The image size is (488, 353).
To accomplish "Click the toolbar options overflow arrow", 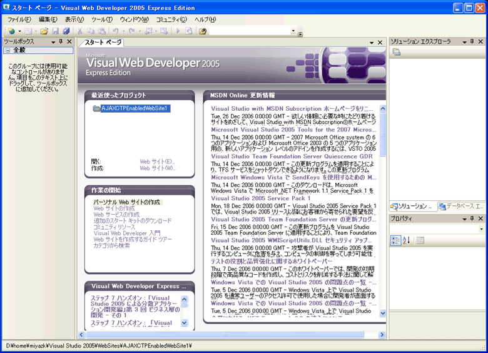I will click(x=300, y=34).
